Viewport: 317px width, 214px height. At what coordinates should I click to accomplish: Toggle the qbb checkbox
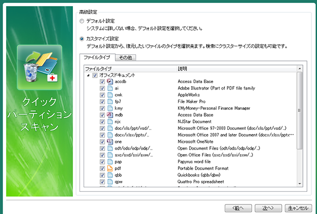pos(102,175)
